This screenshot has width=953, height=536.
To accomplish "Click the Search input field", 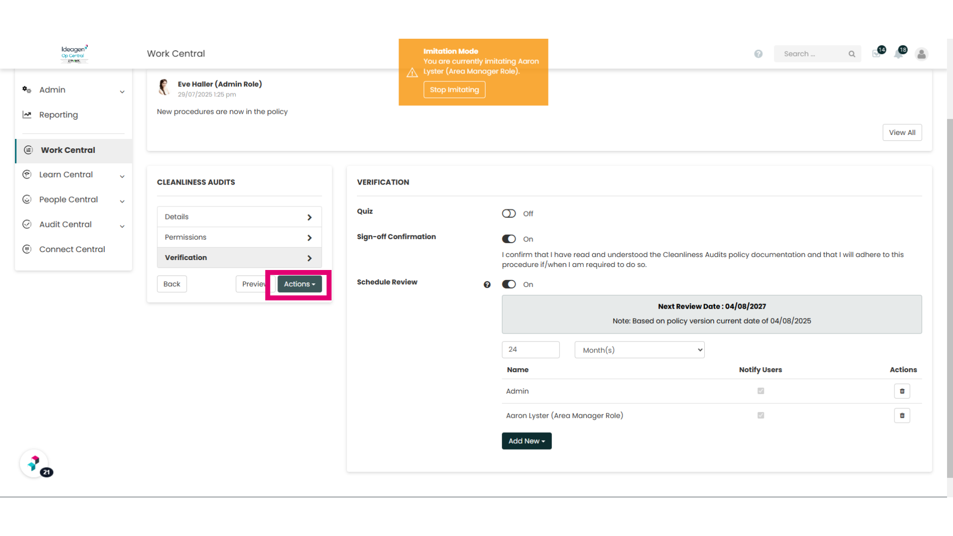I will point(811,54).
